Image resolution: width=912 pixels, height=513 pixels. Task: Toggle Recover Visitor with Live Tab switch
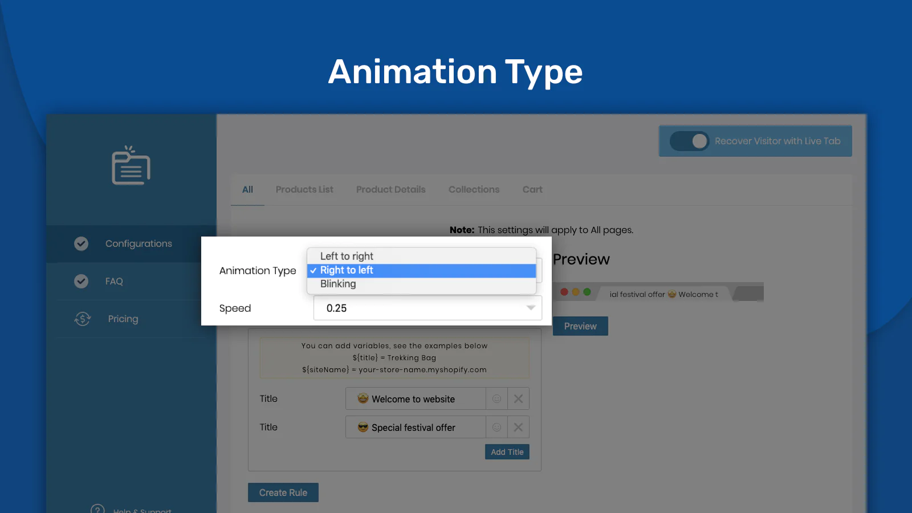tap(689, 141)
